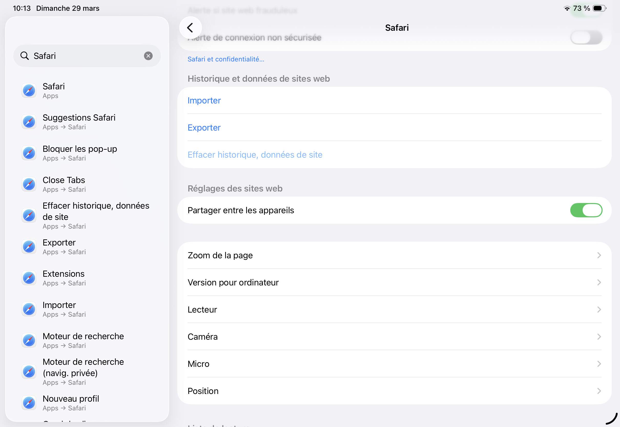
Task: Open the Caméra settings chevron
Action: (x=599, y=337)
